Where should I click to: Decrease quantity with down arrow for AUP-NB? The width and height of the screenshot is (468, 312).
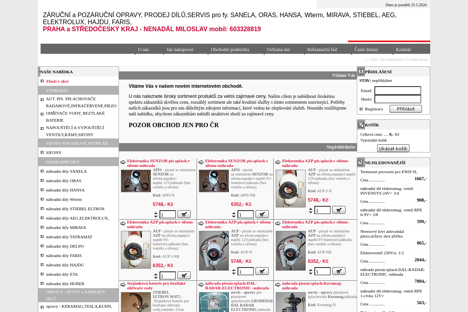tap(311, 273)
